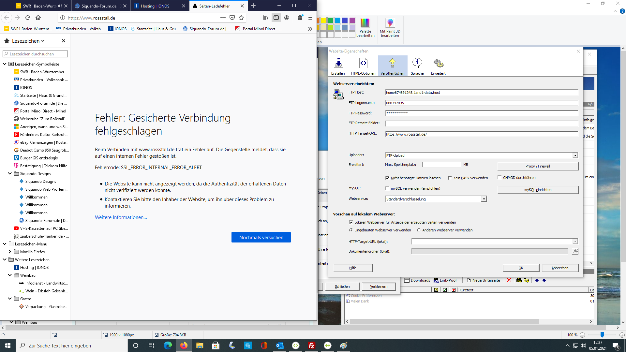
Task: Select Anderen Webserver verwenden radio option
Action: click(x=419, y=230)
